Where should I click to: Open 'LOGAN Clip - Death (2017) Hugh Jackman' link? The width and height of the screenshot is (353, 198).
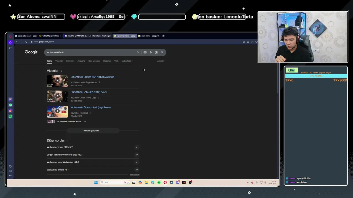[x=92, y=77]
